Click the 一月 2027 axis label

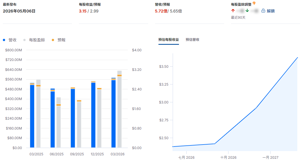coord(270,158)
